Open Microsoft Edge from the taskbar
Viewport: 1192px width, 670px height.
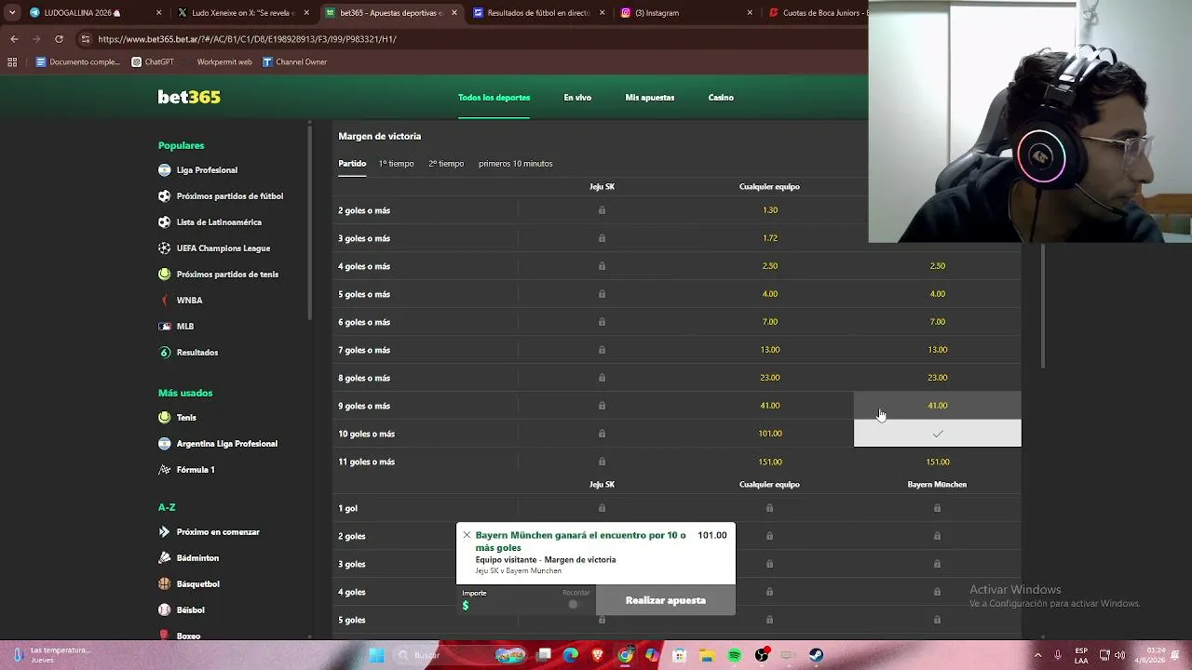pyautogui.click(x=571, y=655)
